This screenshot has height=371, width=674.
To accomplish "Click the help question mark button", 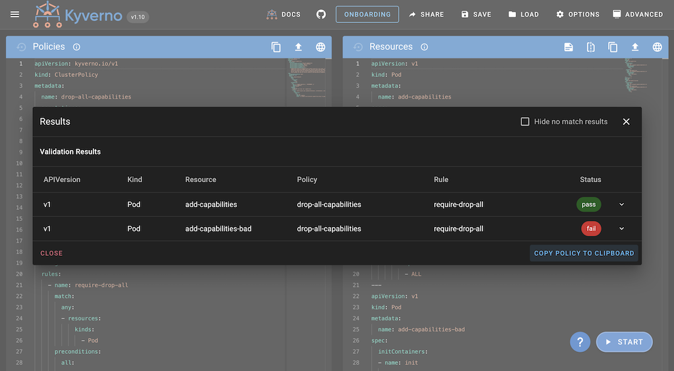I will 580,342.
